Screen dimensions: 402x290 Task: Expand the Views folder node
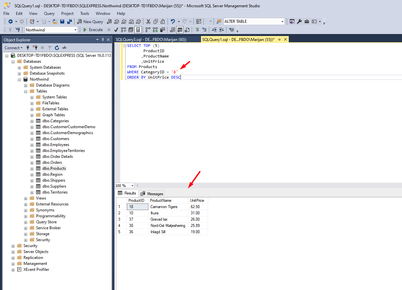(26, 198)
